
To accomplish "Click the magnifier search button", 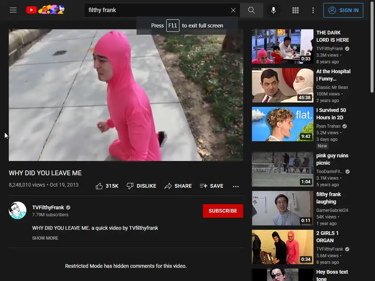I will pyautogui.click(x=251, y=10).
